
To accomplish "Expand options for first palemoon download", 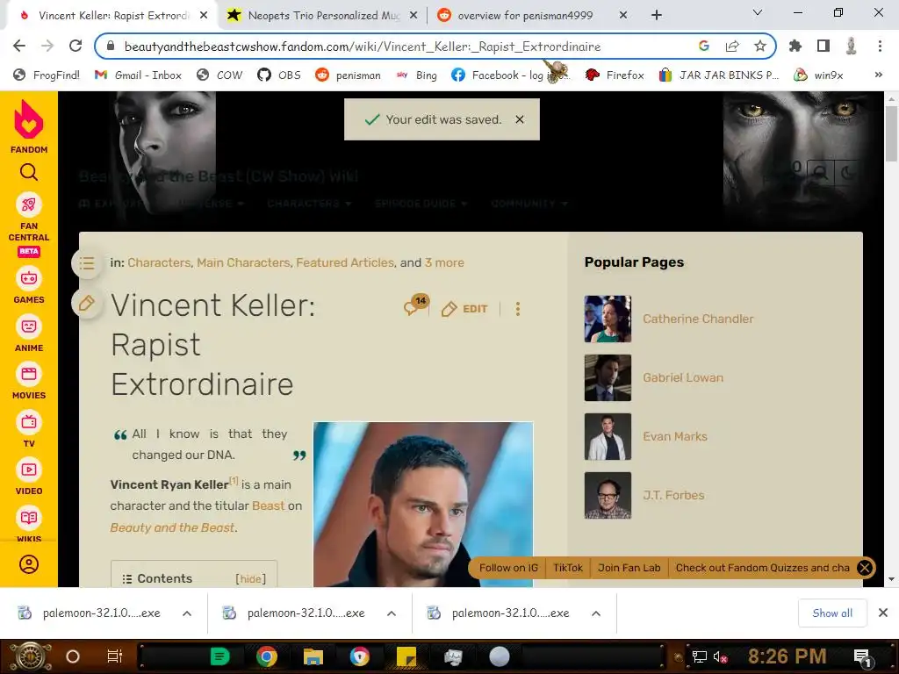I will [187, 613].
